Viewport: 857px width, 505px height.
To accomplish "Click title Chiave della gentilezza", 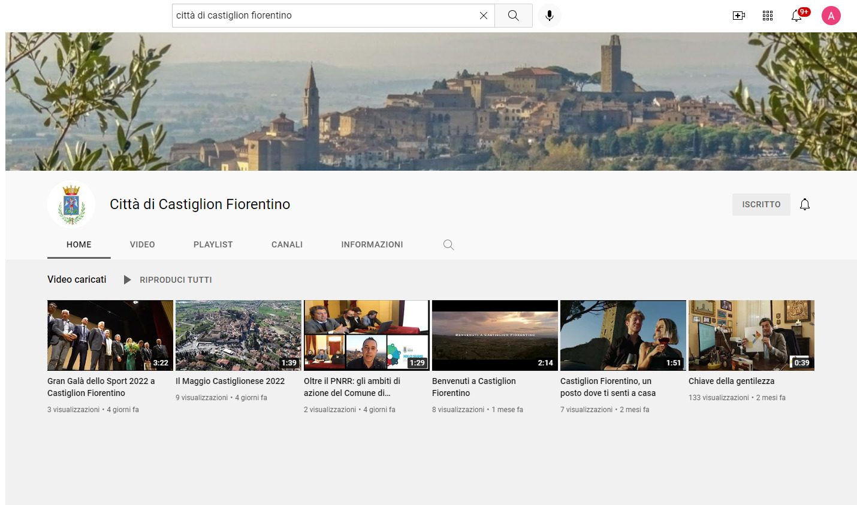I will pyautogui.click(x=732, y=381).
